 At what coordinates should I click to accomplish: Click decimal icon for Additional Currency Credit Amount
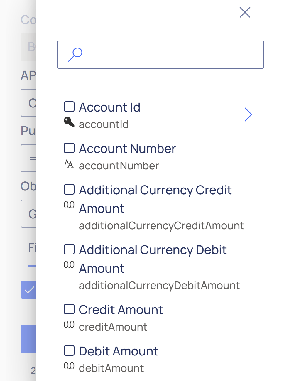(x=69, y=205)
